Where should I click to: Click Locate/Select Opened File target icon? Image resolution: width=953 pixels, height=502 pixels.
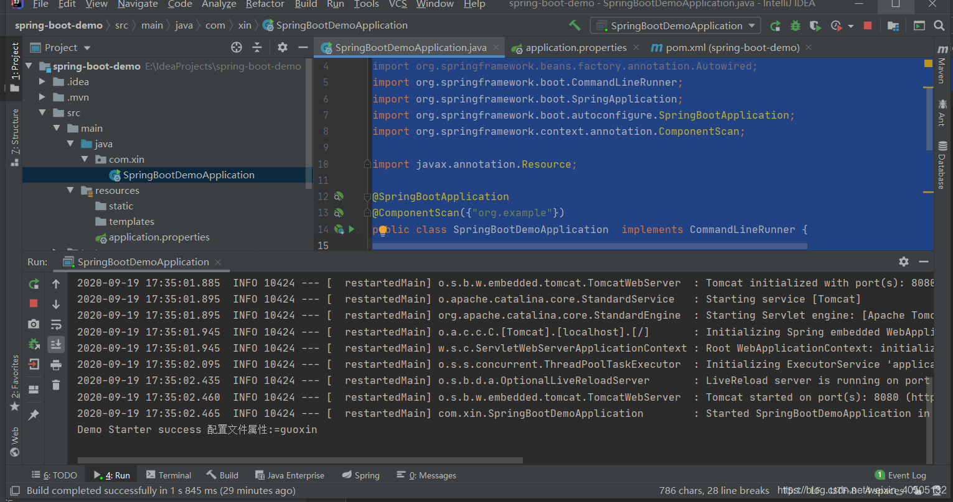pos(236,47)
